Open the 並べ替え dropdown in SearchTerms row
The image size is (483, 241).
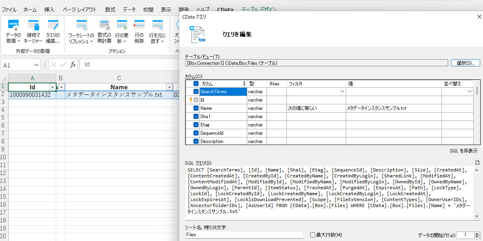(470, 92)
